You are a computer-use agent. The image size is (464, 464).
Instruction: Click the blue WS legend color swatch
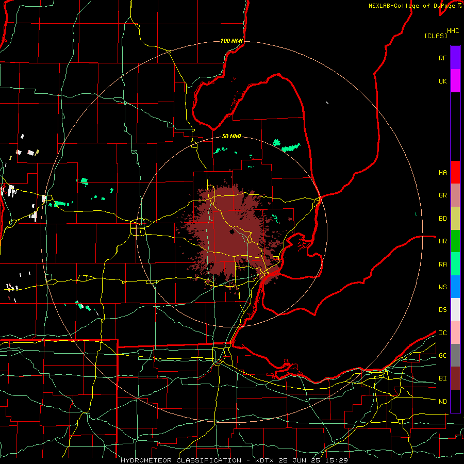click(455, 287)
